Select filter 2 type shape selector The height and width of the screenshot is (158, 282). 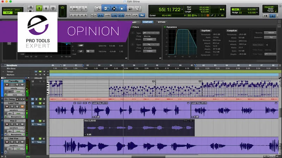click(151, 45)
